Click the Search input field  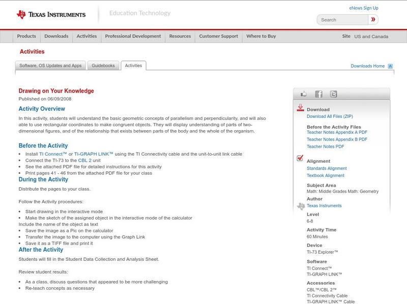(x=342, y=20)
